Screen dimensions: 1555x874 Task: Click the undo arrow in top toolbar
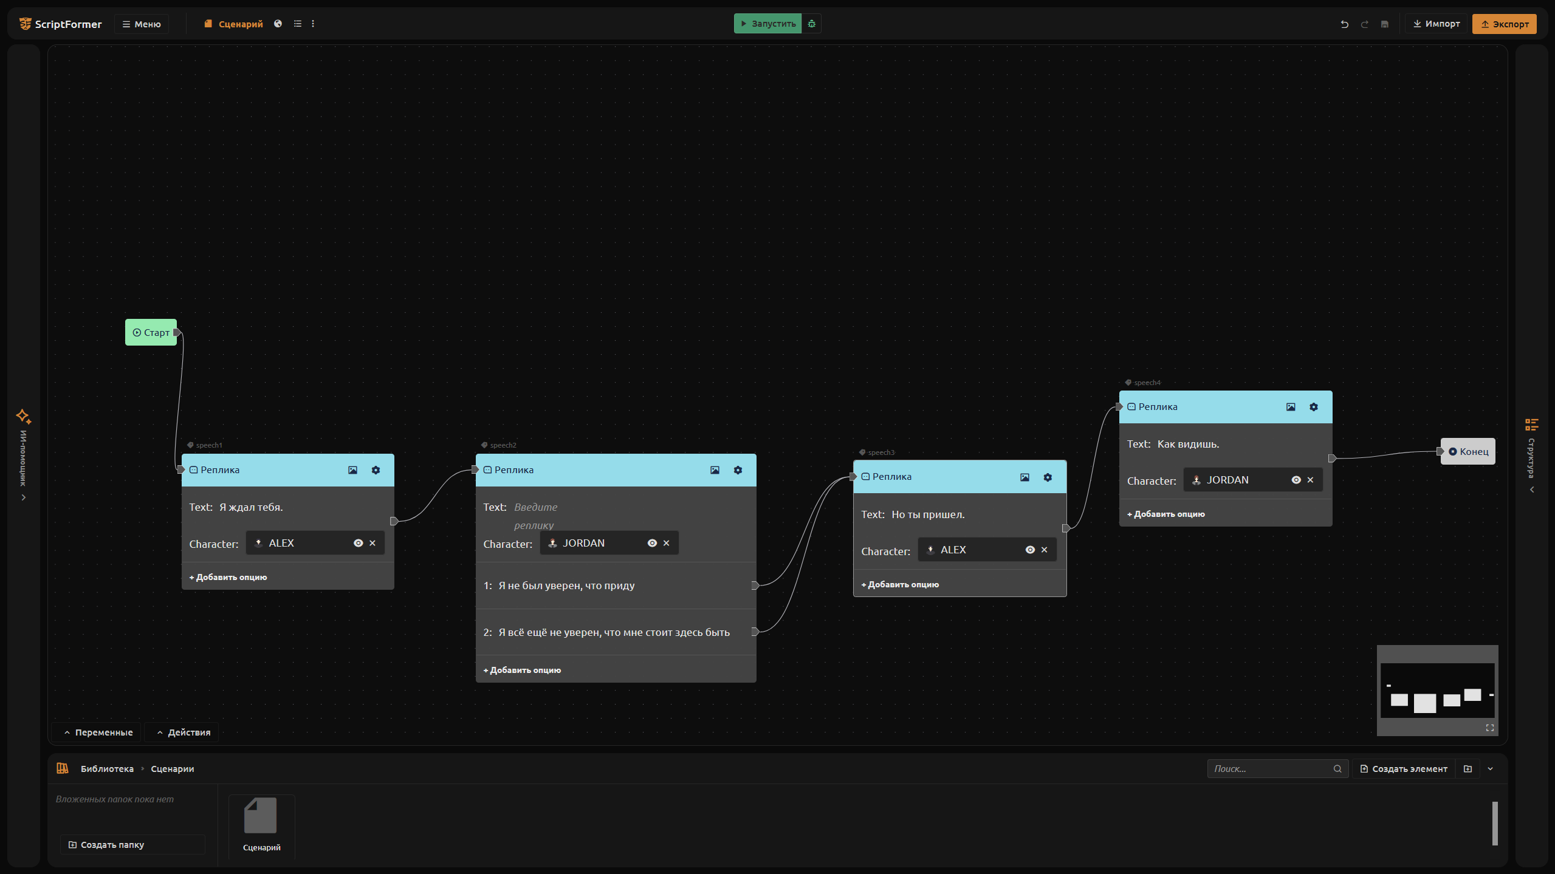pos(1344,24)
